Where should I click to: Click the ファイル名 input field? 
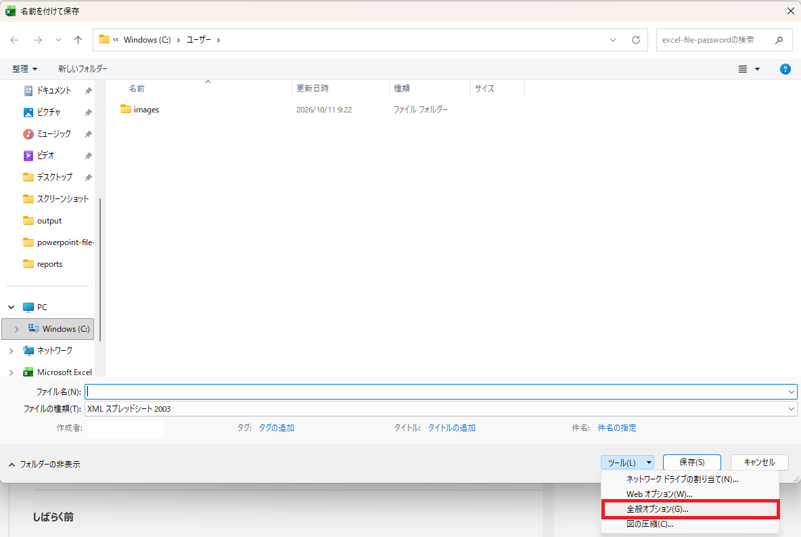pyautogui.click(x=441, y=392)
